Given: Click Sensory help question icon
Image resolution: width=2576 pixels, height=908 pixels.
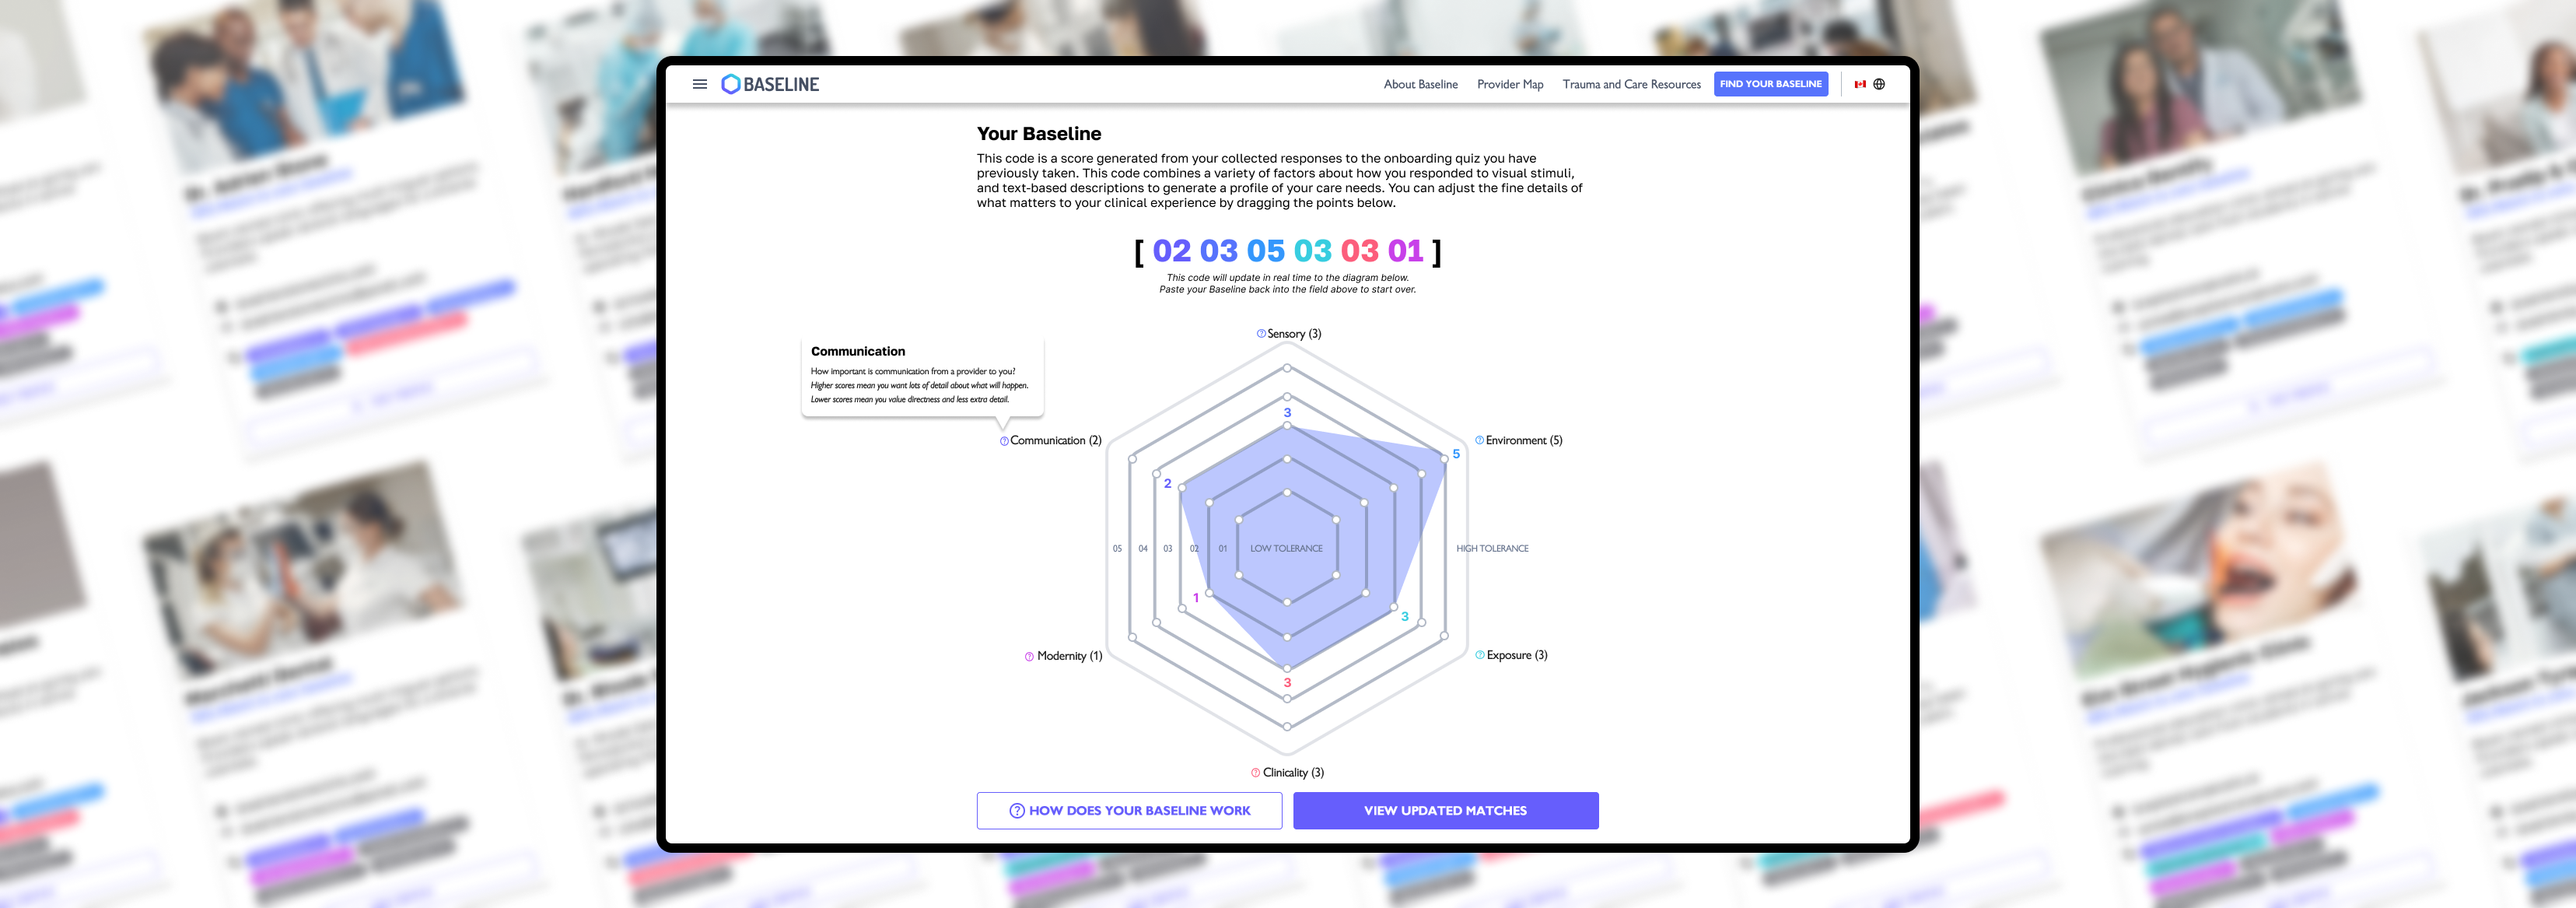Looking at the screenshot, I should 1261,334.
